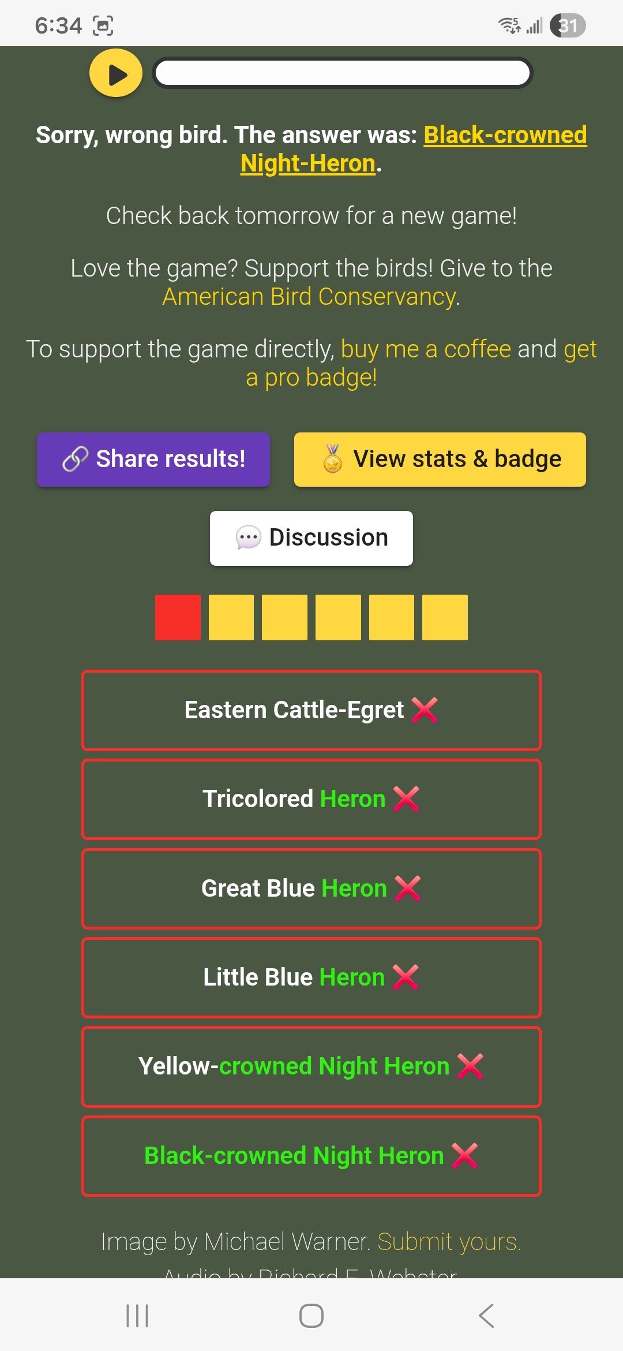The height and width of the screenshot is (1351, 623).
Task: Click the Submit yours link
Action: coord(449,1241)
